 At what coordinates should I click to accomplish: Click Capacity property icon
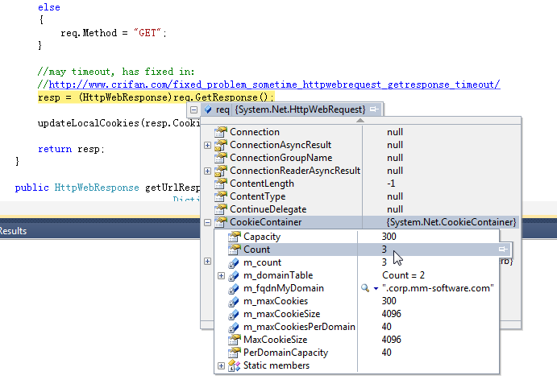(234, 237)
